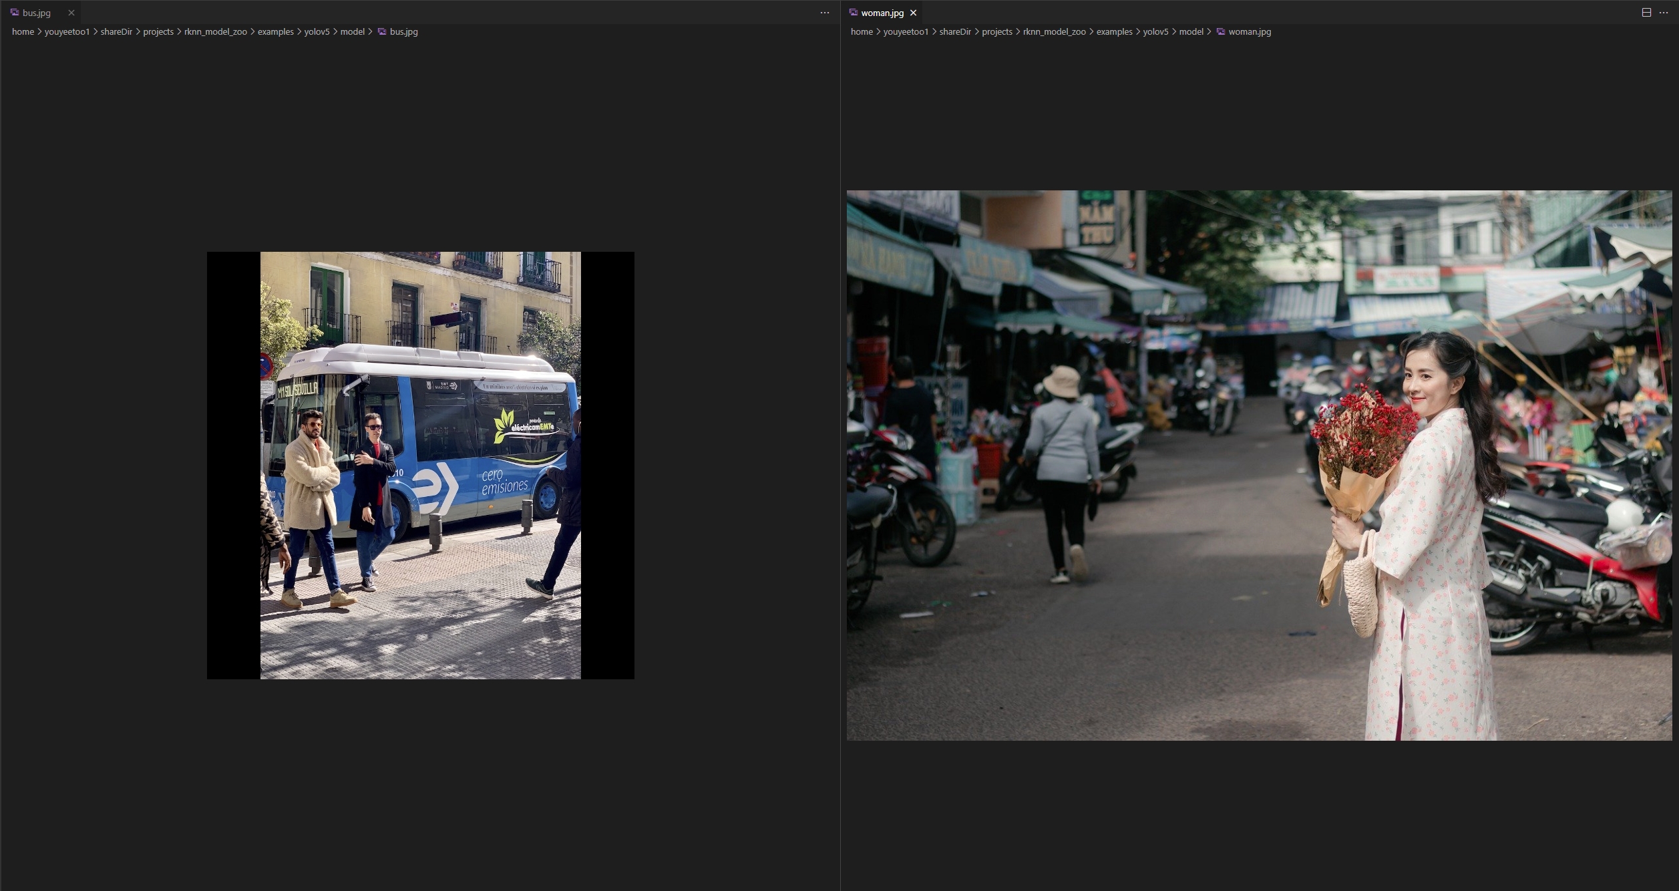1679x891 pixels.
Task: Click 'yolov5' in the bus.jpg breadcrumb
Action: point(317,31)
